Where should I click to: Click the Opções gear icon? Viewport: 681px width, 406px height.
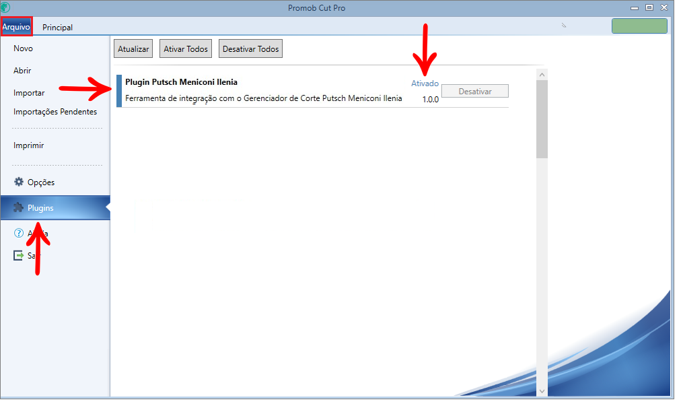click(19, 182)
